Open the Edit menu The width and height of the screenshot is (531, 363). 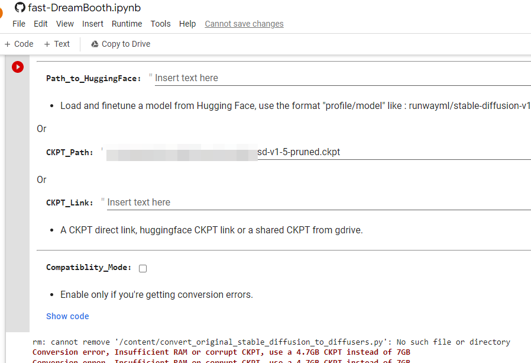pos(40,24)
